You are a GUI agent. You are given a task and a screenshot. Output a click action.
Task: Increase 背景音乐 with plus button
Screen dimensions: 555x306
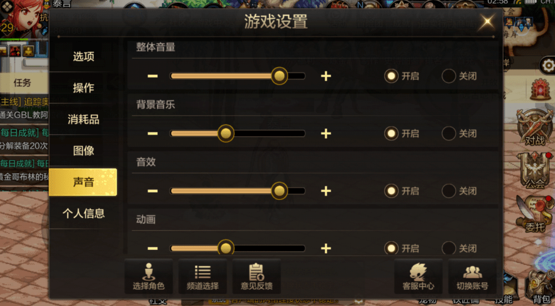click(x=326, y=133)
